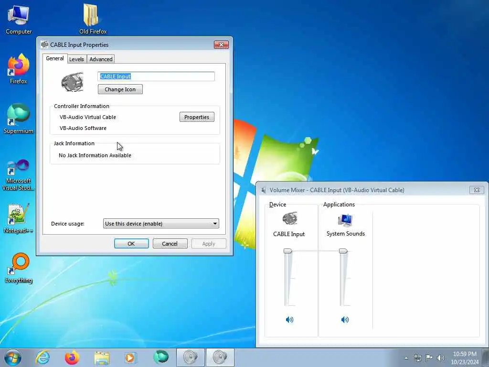
Task: Click the System Sounds icon in Volume Mixer
Action: (x=345, y=220)
